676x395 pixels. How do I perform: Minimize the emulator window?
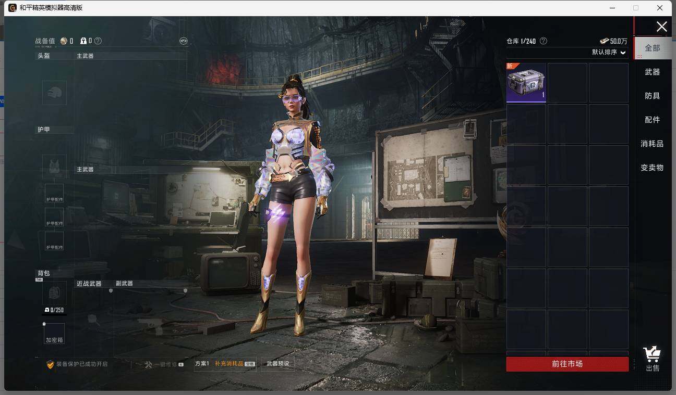point(611,8)
